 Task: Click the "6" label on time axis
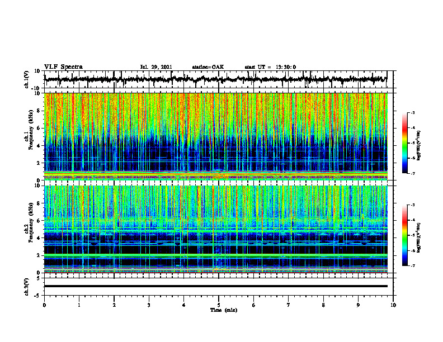[x=254, y=305]
